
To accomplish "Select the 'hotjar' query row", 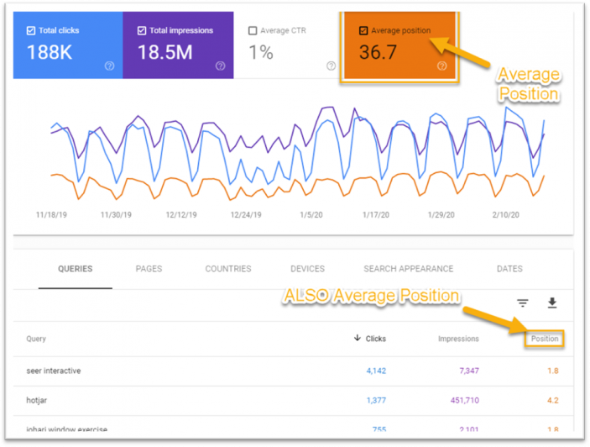I will 293,400.
